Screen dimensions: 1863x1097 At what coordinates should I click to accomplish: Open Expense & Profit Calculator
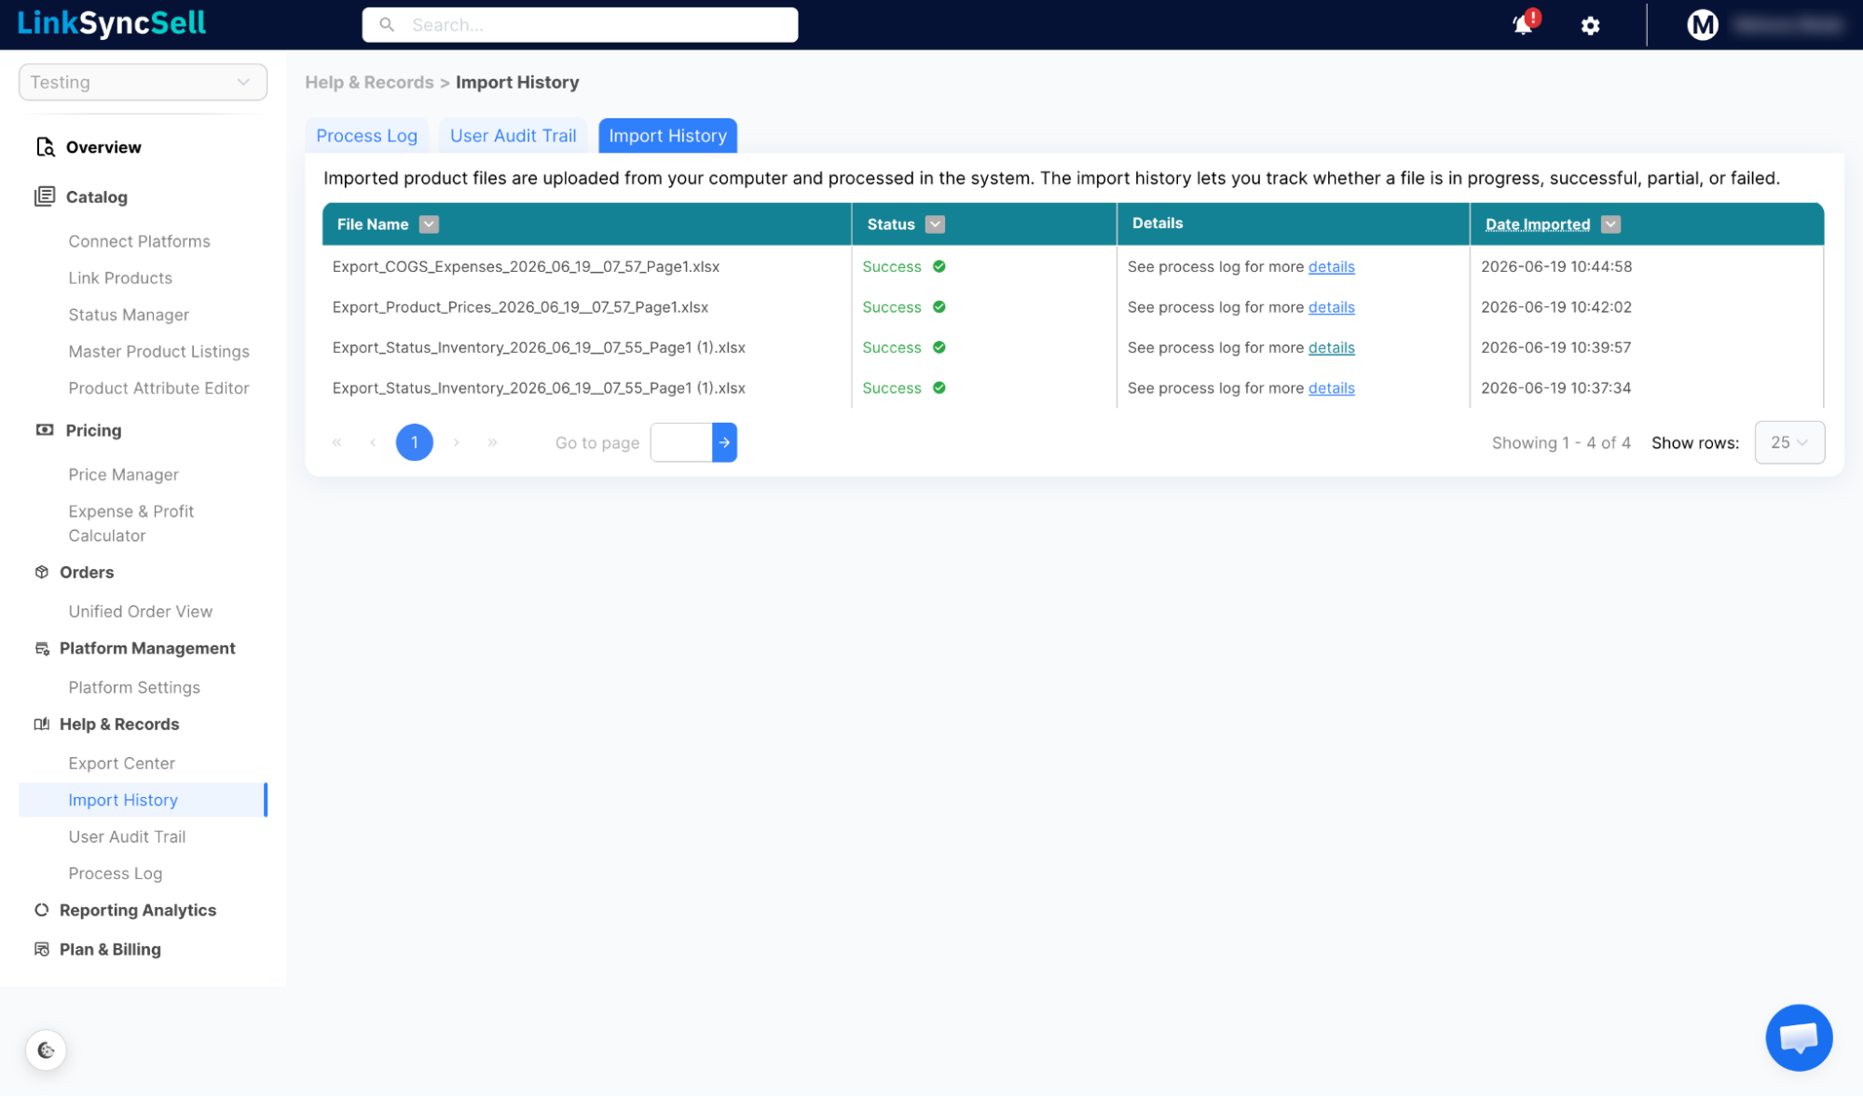click(x=130, y=523)
